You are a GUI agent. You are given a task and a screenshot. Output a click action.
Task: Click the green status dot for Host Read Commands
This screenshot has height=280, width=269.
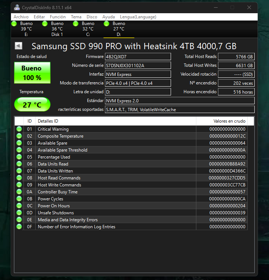(19, 178)
